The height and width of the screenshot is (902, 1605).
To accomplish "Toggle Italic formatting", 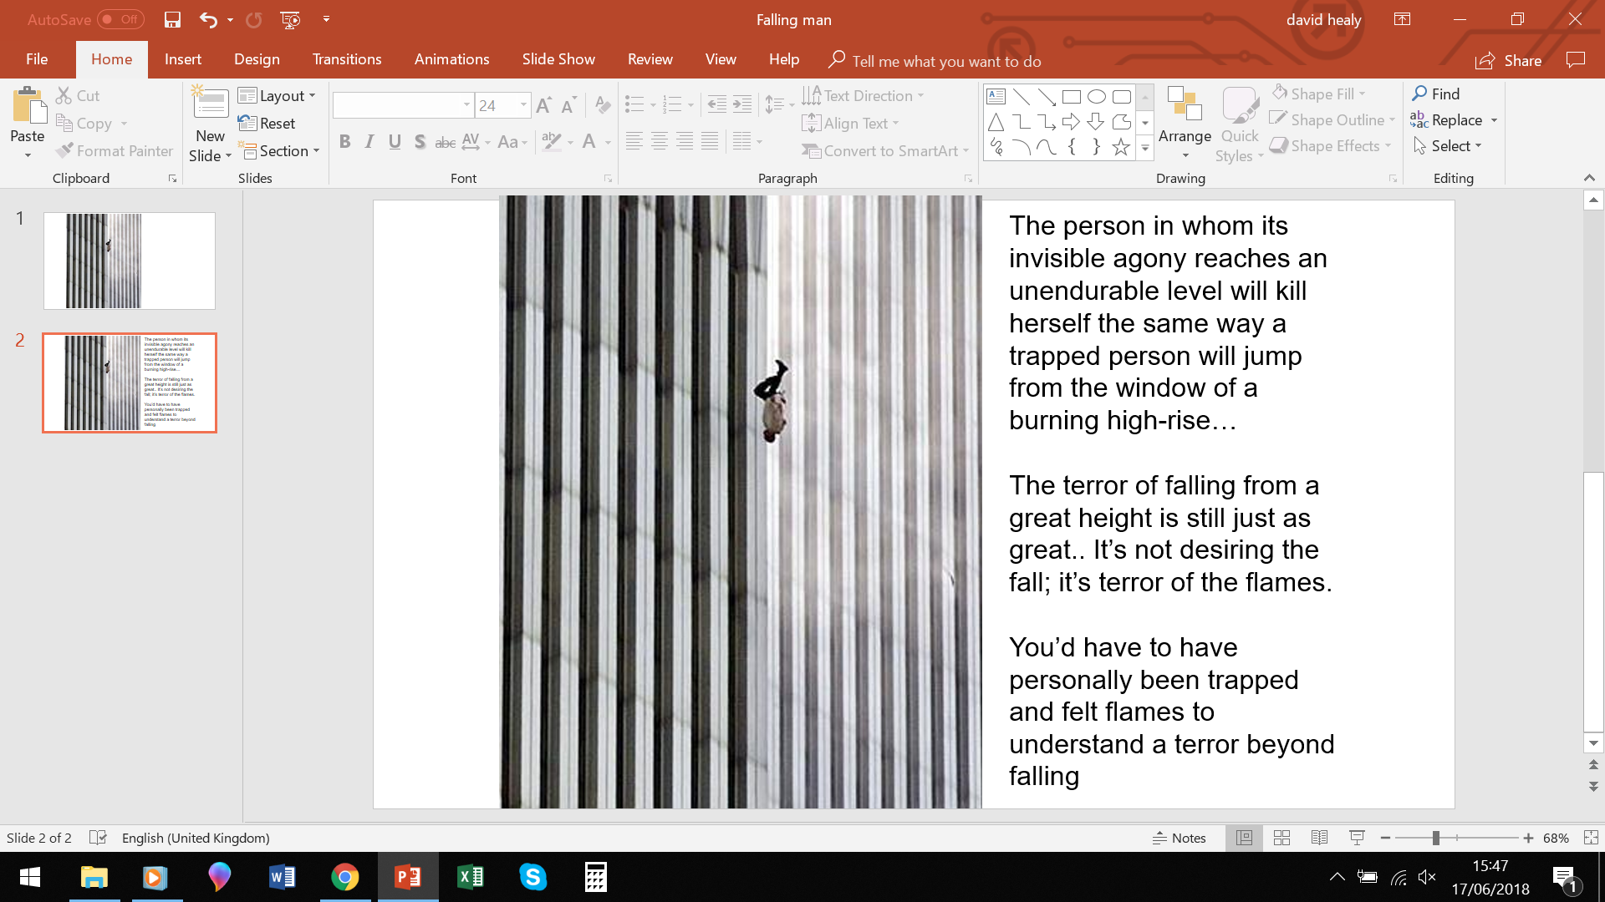I will 369,142.
